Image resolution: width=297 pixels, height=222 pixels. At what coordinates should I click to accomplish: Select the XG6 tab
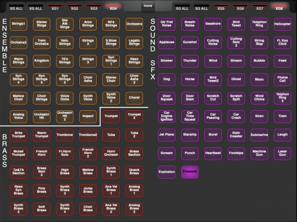click(240, 7)
